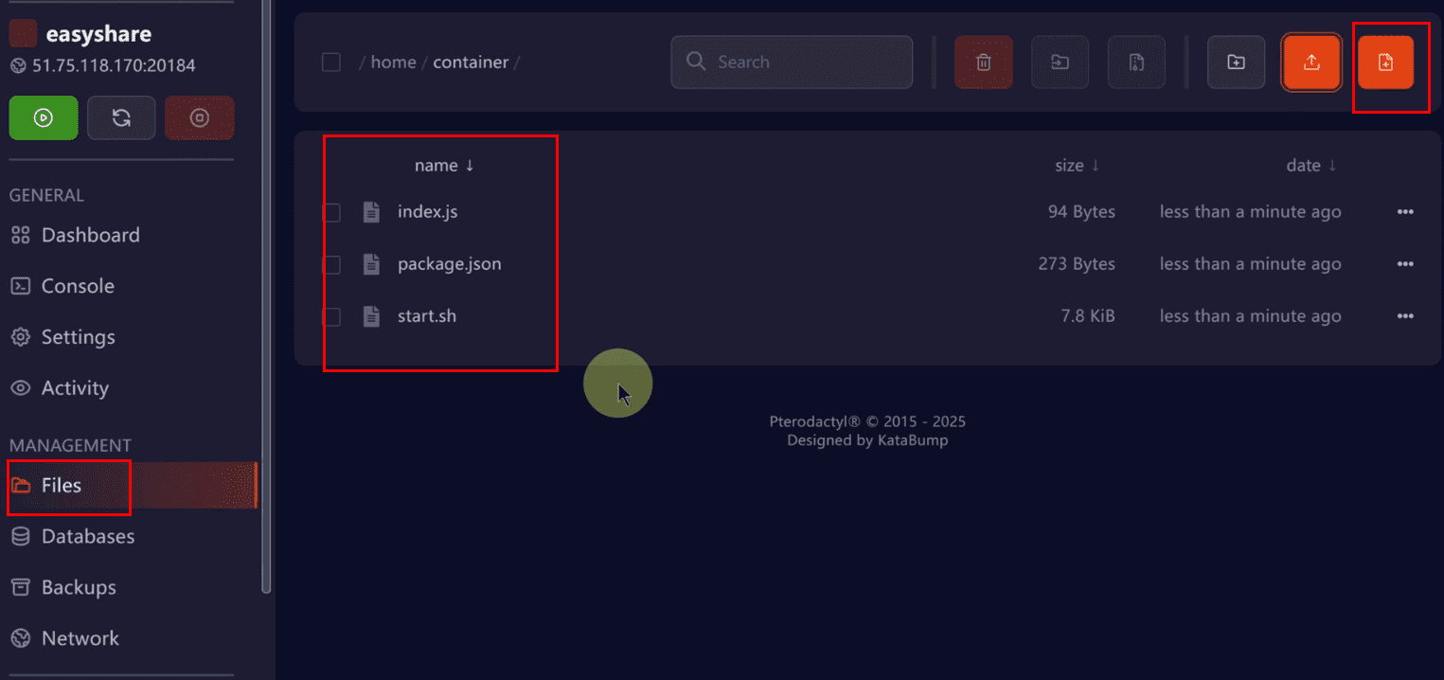The height and width of the screenshot is (680, 1444).
Task: Restart the server using refresh icon
Action: 121,118
